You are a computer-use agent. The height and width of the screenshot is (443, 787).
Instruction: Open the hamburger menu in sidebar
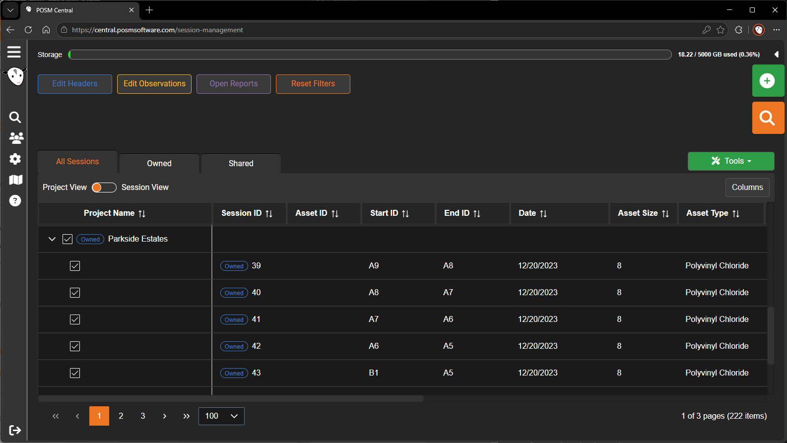(14, 52)
